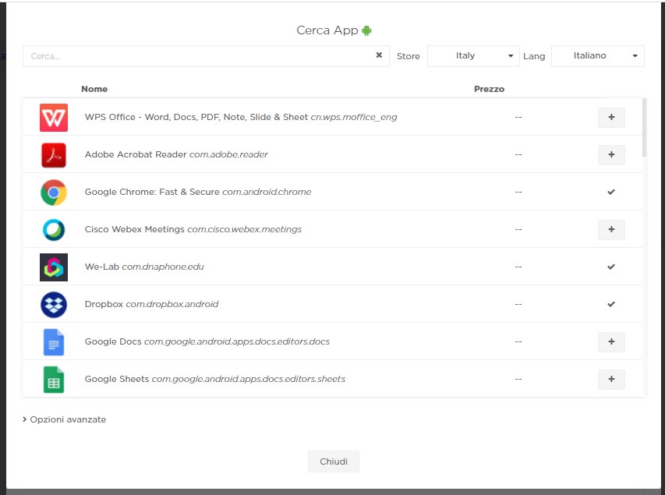Click the app list vertical scrollbar
This screenshot has height=495, width=665.
coord(644,127)
